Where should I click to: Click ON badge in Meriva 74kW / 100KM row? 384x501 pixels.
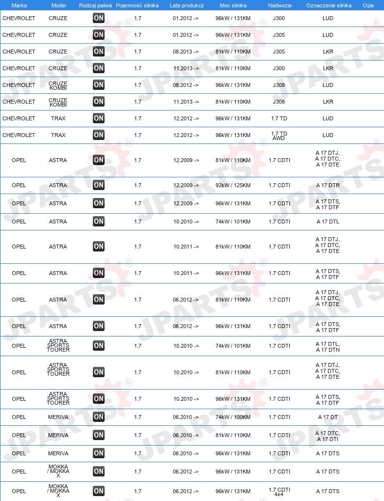(99, 417)
